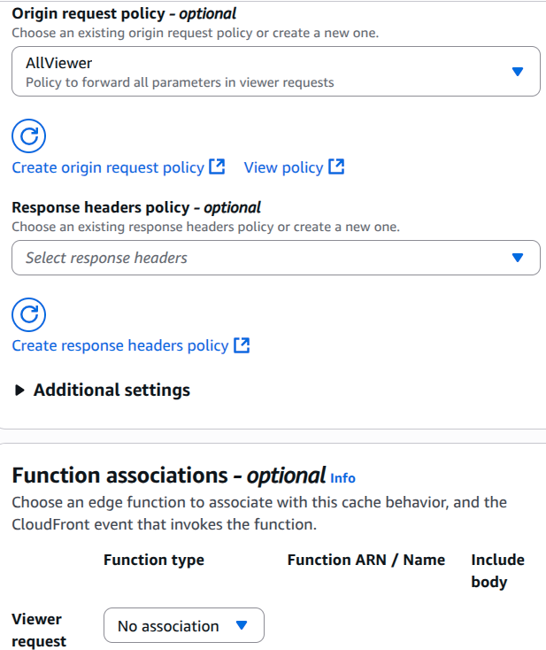546x650 pixels.
Task: Open the Create response headers policy link
Action: [120, 345]
